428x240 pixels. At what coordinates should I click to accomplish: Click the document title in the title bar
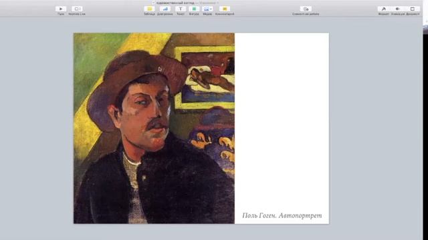pyautogui.click(x=175, y=3)
